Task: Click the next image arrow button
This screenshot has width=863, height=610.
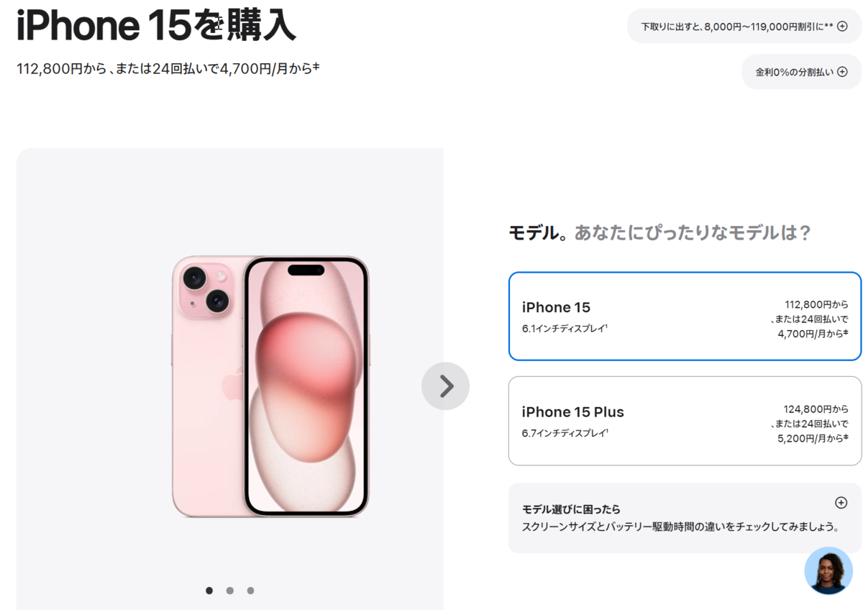Action: pyautogui.click(x=445, y=386)
